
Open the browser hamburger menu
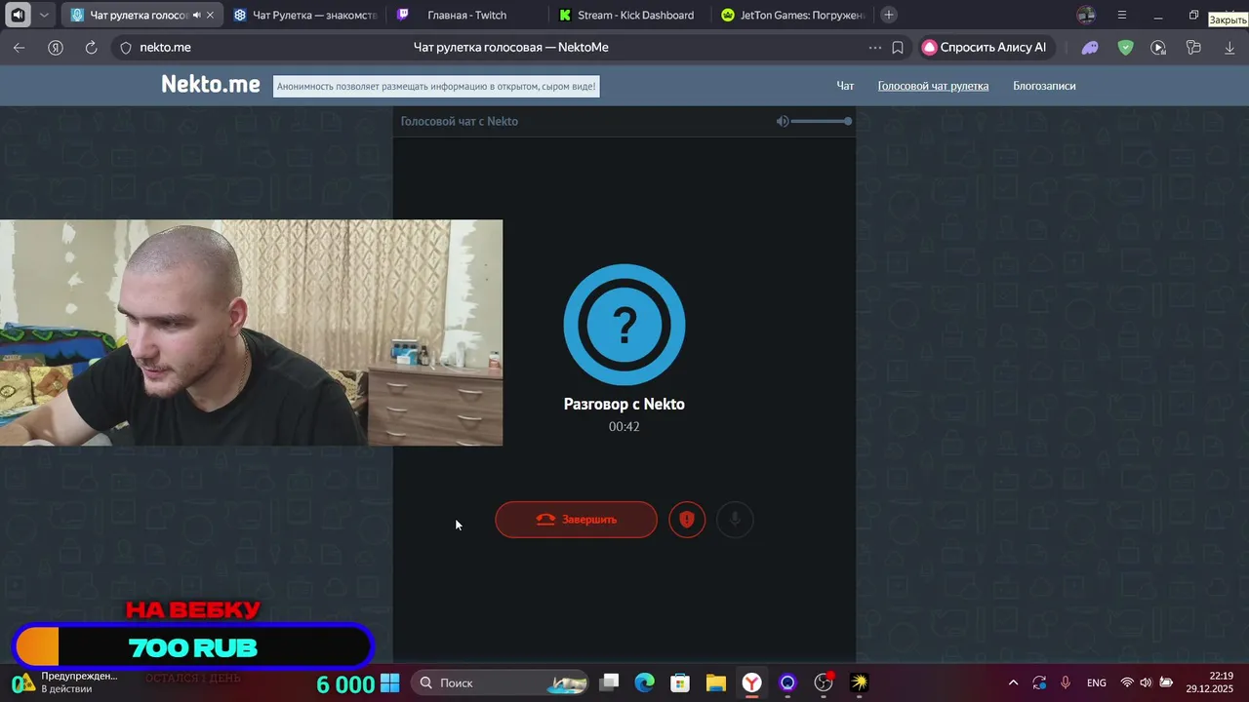point(1122,15)
